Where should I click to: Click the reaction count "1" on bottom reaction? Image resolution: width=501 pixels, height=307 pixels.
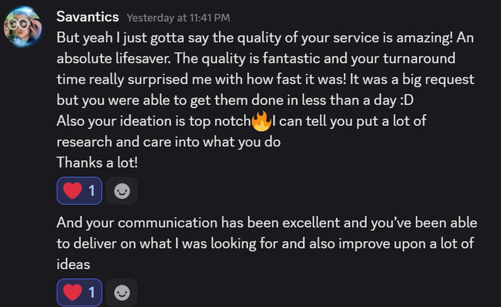pyautogui.click(x=92, y=292)
